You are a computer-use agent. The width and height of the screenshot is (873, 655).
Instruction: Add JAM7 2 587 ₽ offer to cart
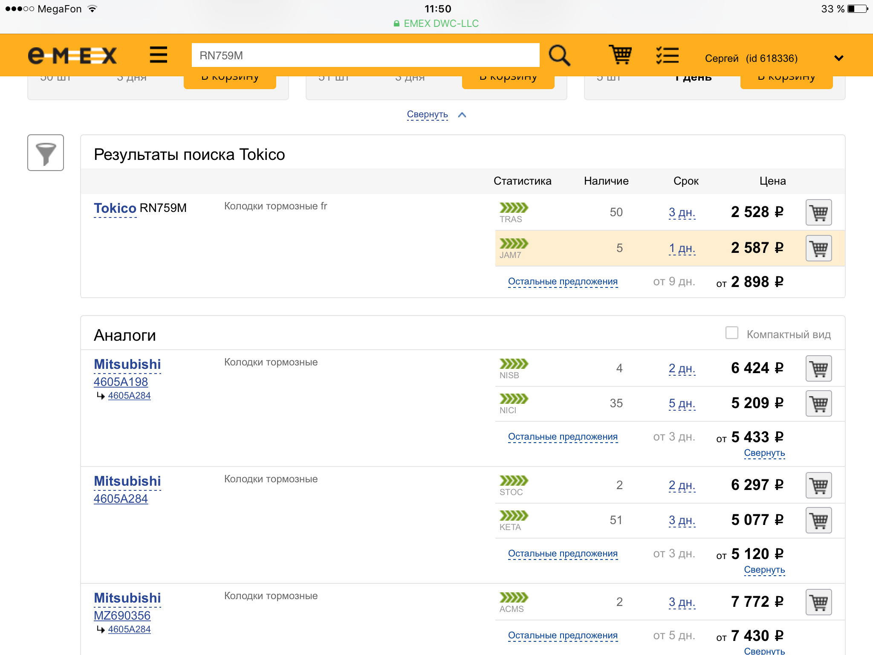click(x=818, y=248)
